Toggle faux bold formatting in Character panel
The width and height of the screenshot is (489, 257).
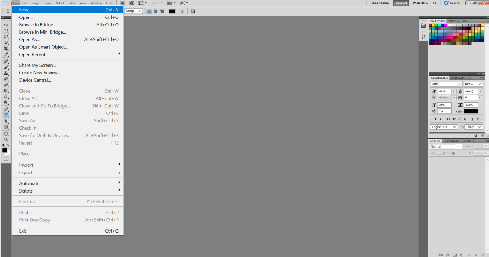tap(435, 119)
